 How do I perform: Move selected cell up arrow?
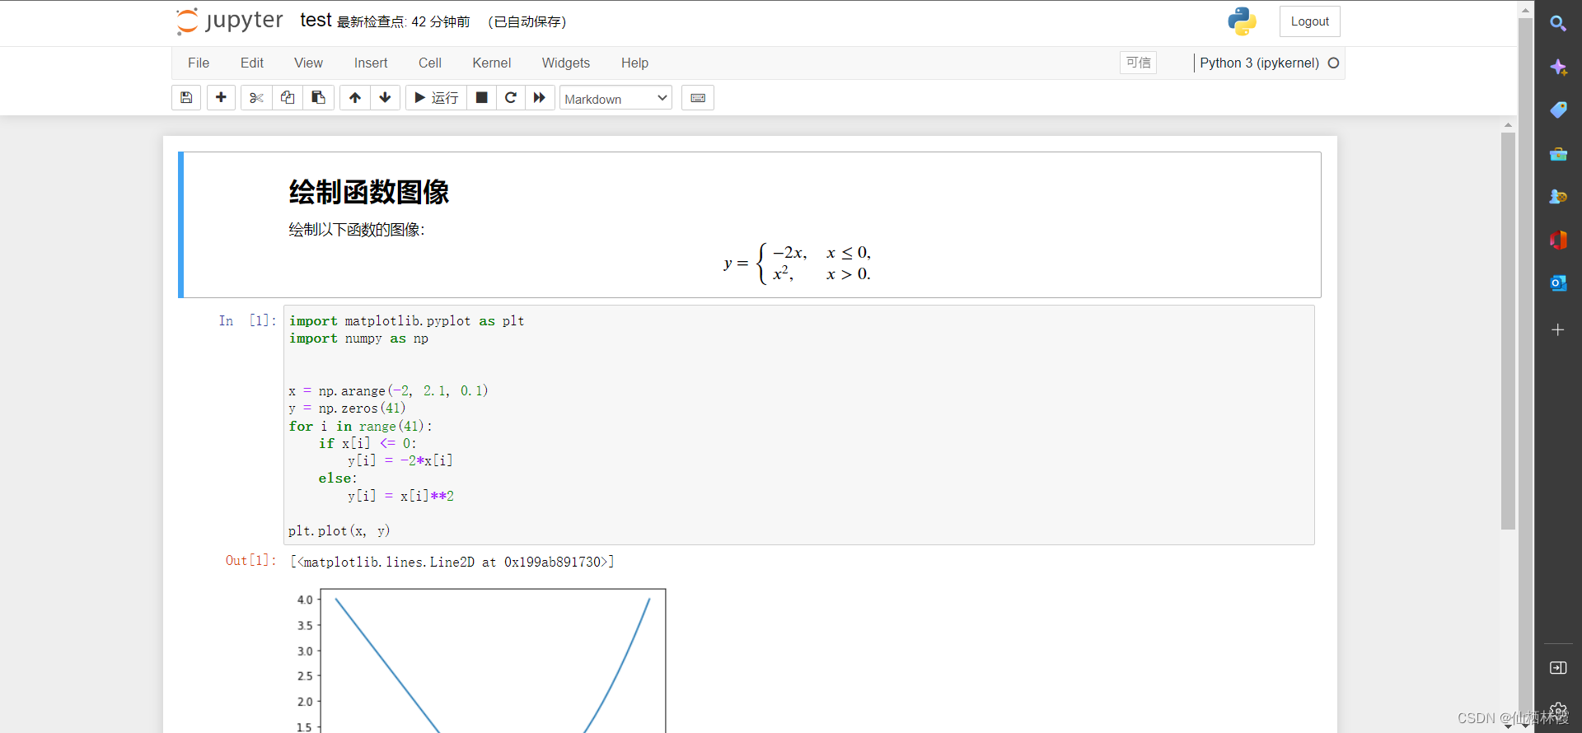pyautogui.click(x=355, y=98)
